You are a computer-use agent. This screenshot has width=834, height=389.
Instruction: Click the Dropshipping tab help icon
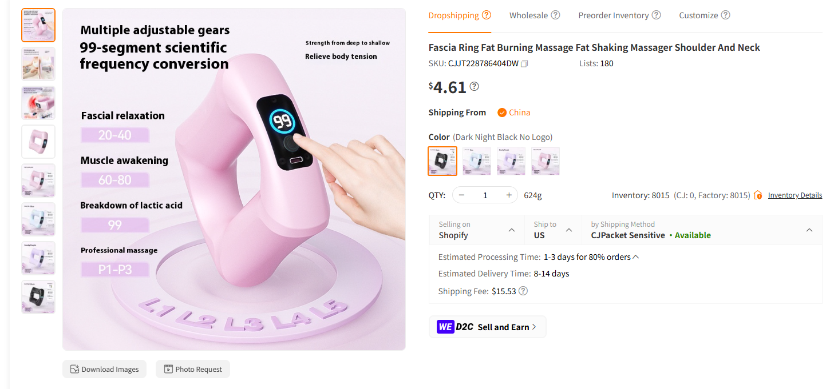coord(487,14)
